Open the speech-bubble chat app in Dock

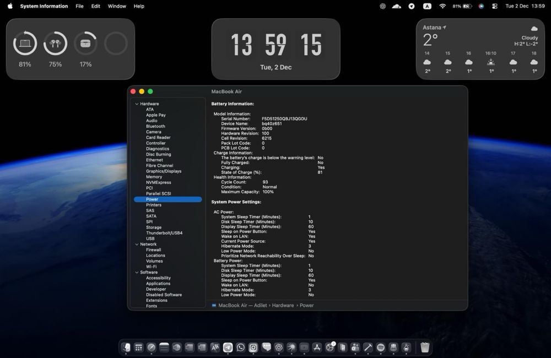266,348
